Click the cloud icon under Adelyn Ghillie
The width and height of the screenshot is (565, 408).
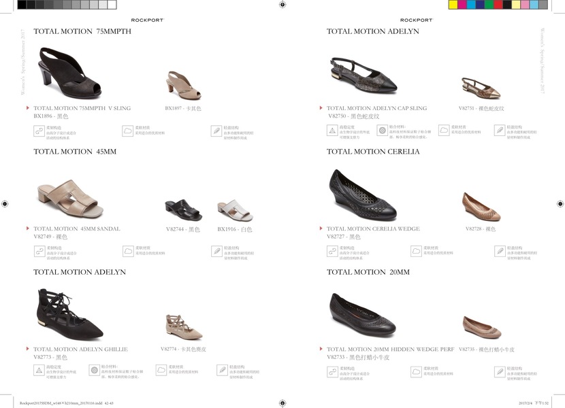[x=161, y=370]
